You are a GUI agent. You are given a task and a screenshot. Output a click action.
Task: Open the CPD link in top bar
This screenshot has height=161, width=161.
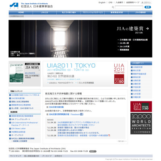(110, 2)
